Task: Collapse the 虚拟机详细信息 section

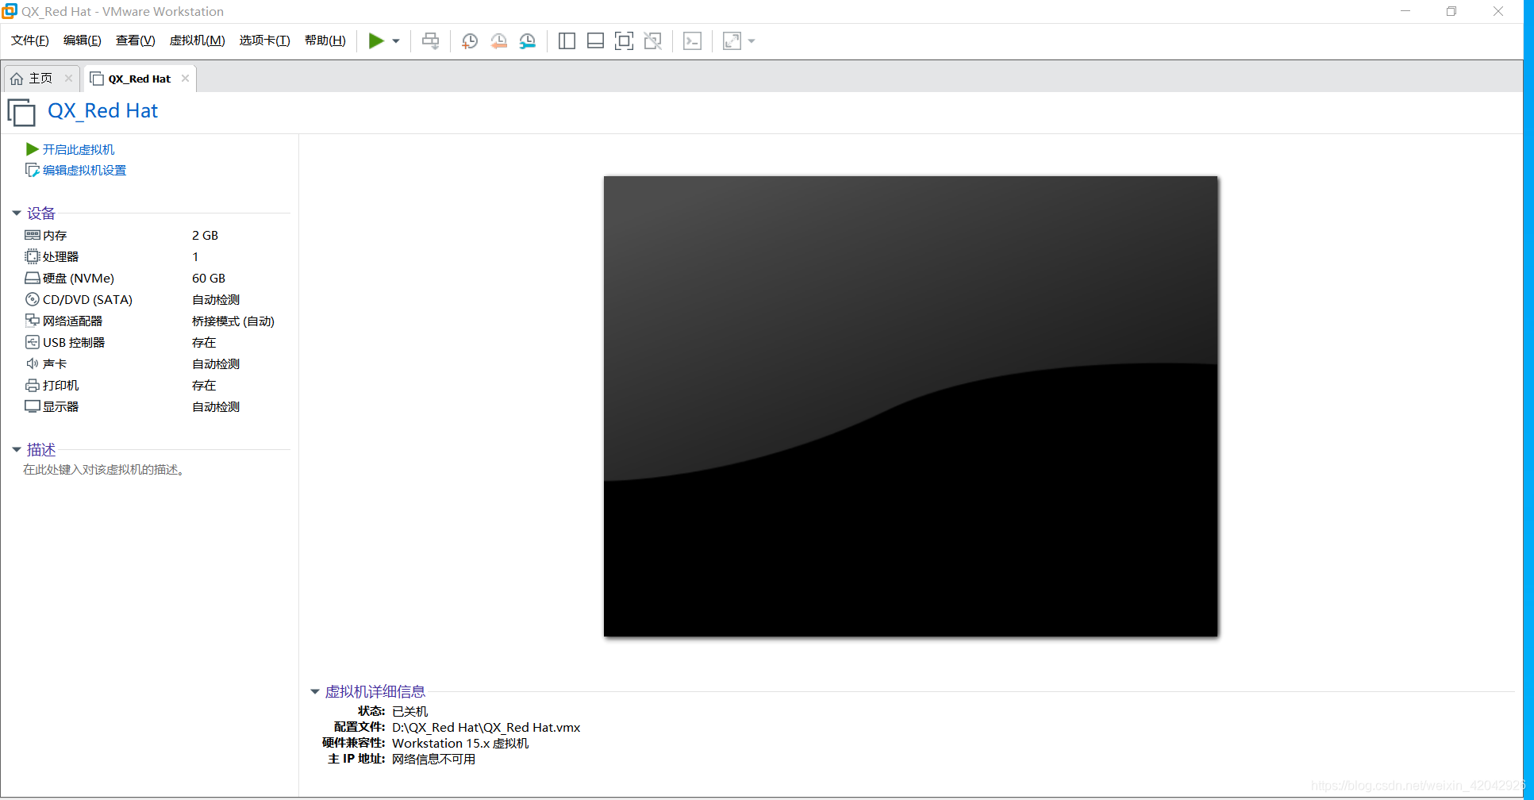Action: point(314,691)
